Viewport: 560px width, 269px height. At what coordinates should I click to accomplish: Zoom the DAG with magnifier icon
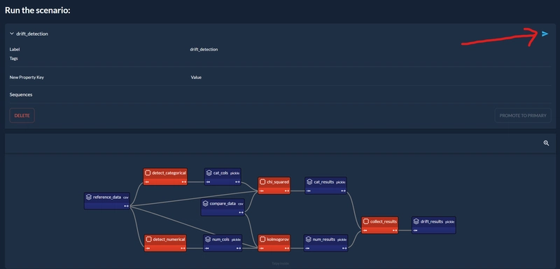point(546,143)
